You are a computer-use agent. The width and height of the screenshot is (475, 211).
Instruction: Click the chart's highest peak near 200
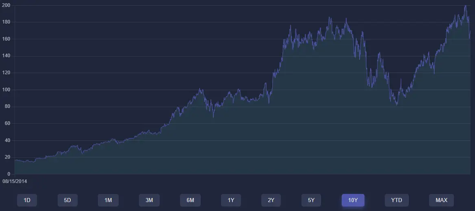[465, 6]
